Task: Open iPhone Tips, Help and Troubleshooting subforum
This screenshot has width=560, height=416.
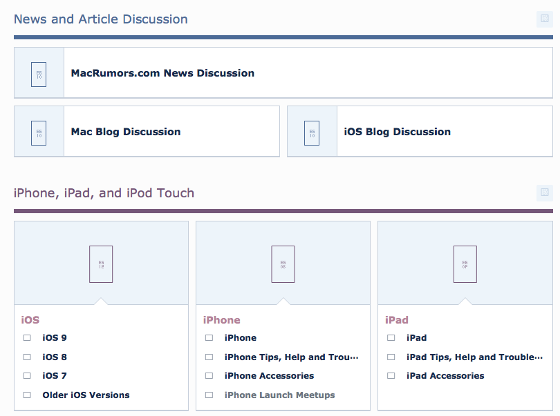Action: tap(292, 357)
